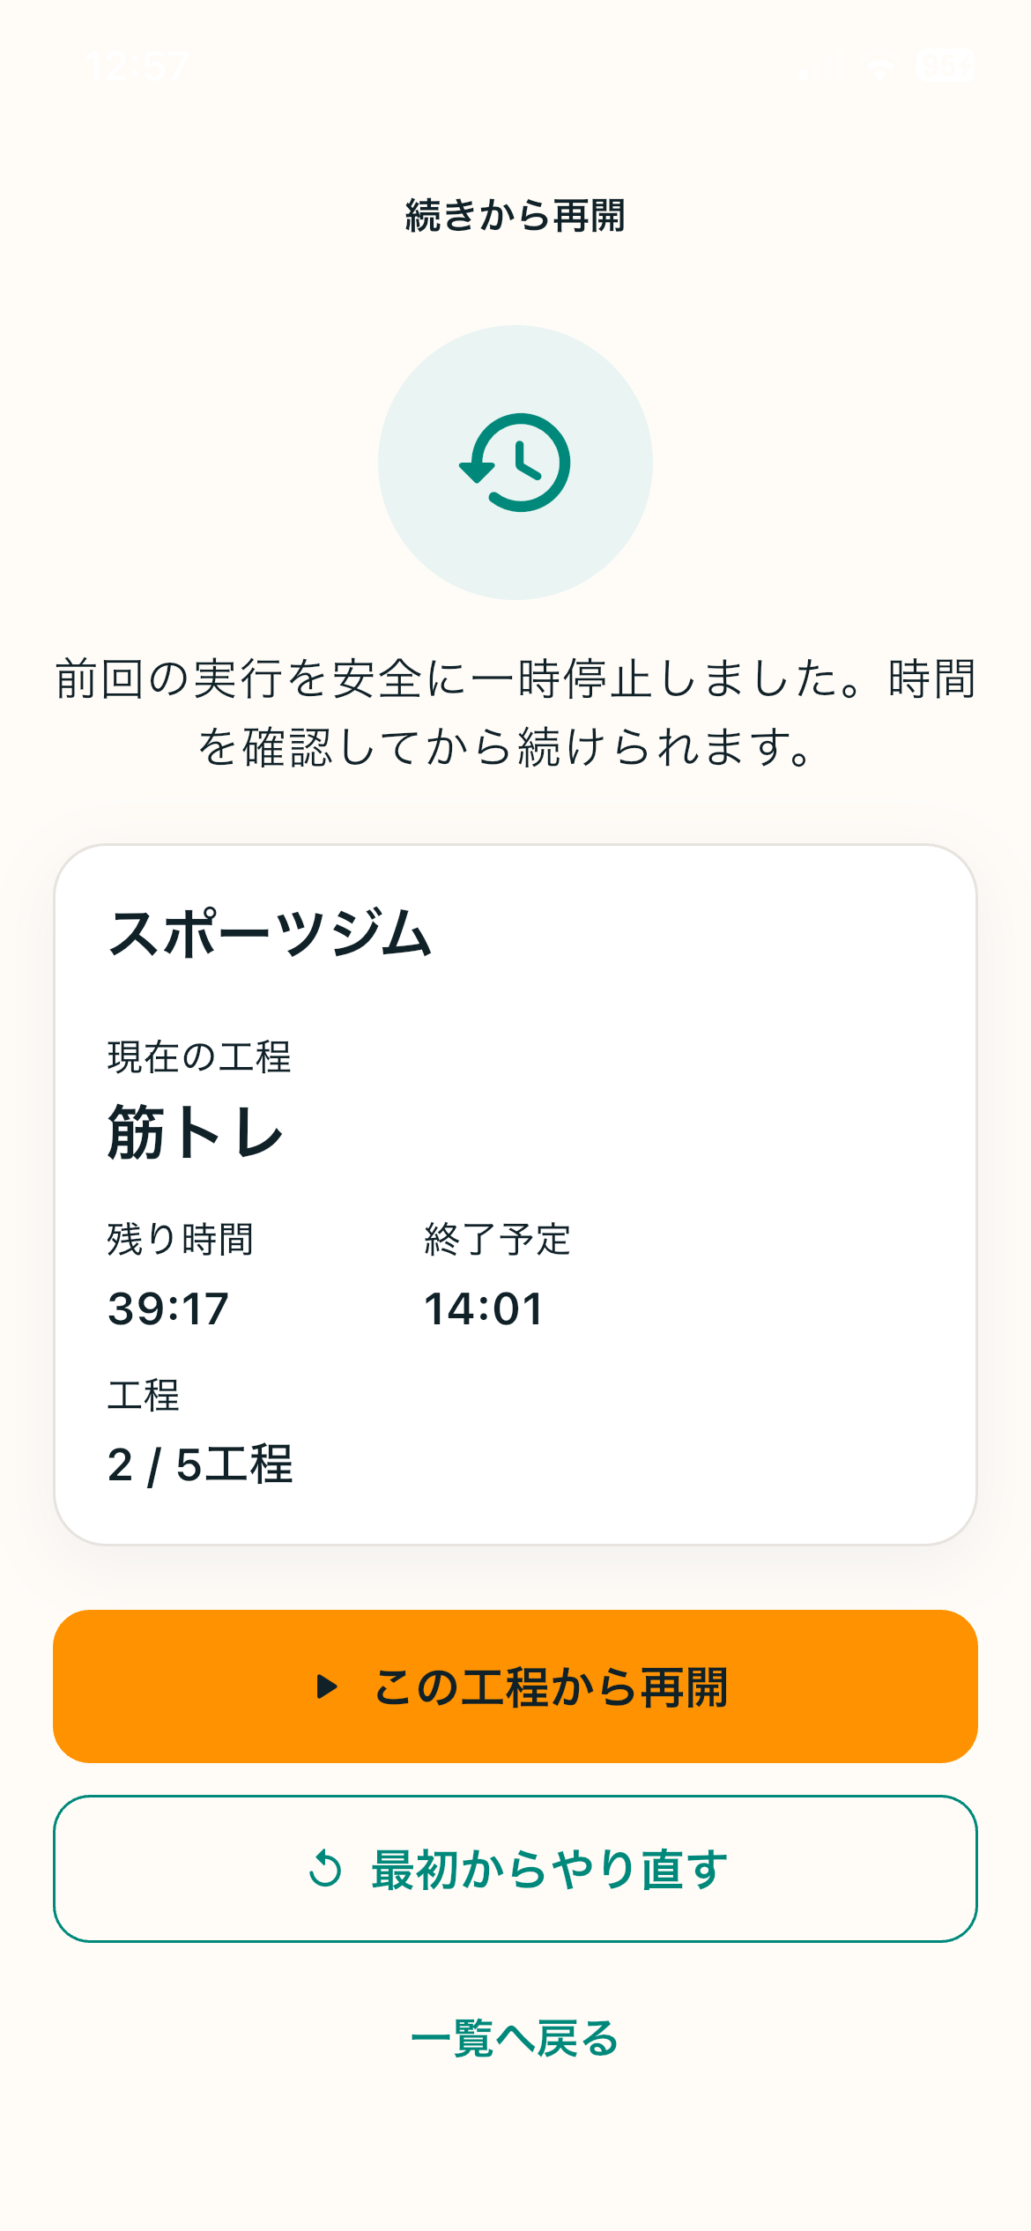Tap the play triangle icon on orange button
The width and height of the screenshot is (1031, 2231).
327,1686
